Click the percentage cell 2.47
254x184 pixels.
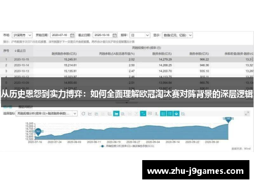click(132, 71)
